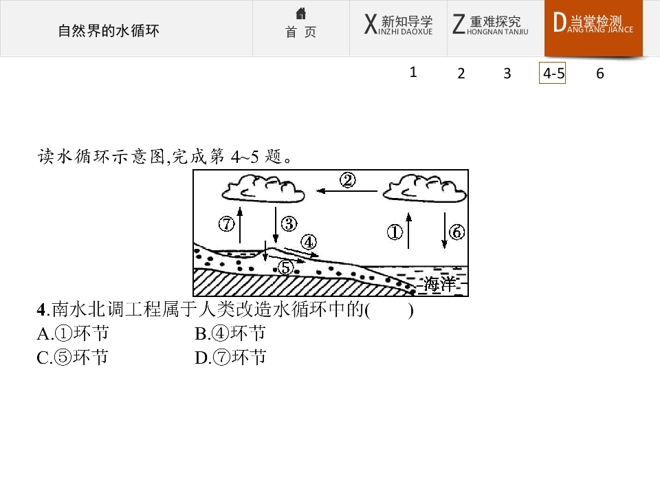The height and width of the screenshot is (495, 660).
Task: Choose answer D. ⑦环节
Action: tap(231, 357)
